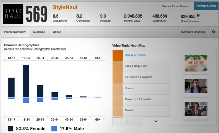Click the Howto & Style category button
Screen dimensions: 219x133
pyautogui.click(x=206, y=6)
